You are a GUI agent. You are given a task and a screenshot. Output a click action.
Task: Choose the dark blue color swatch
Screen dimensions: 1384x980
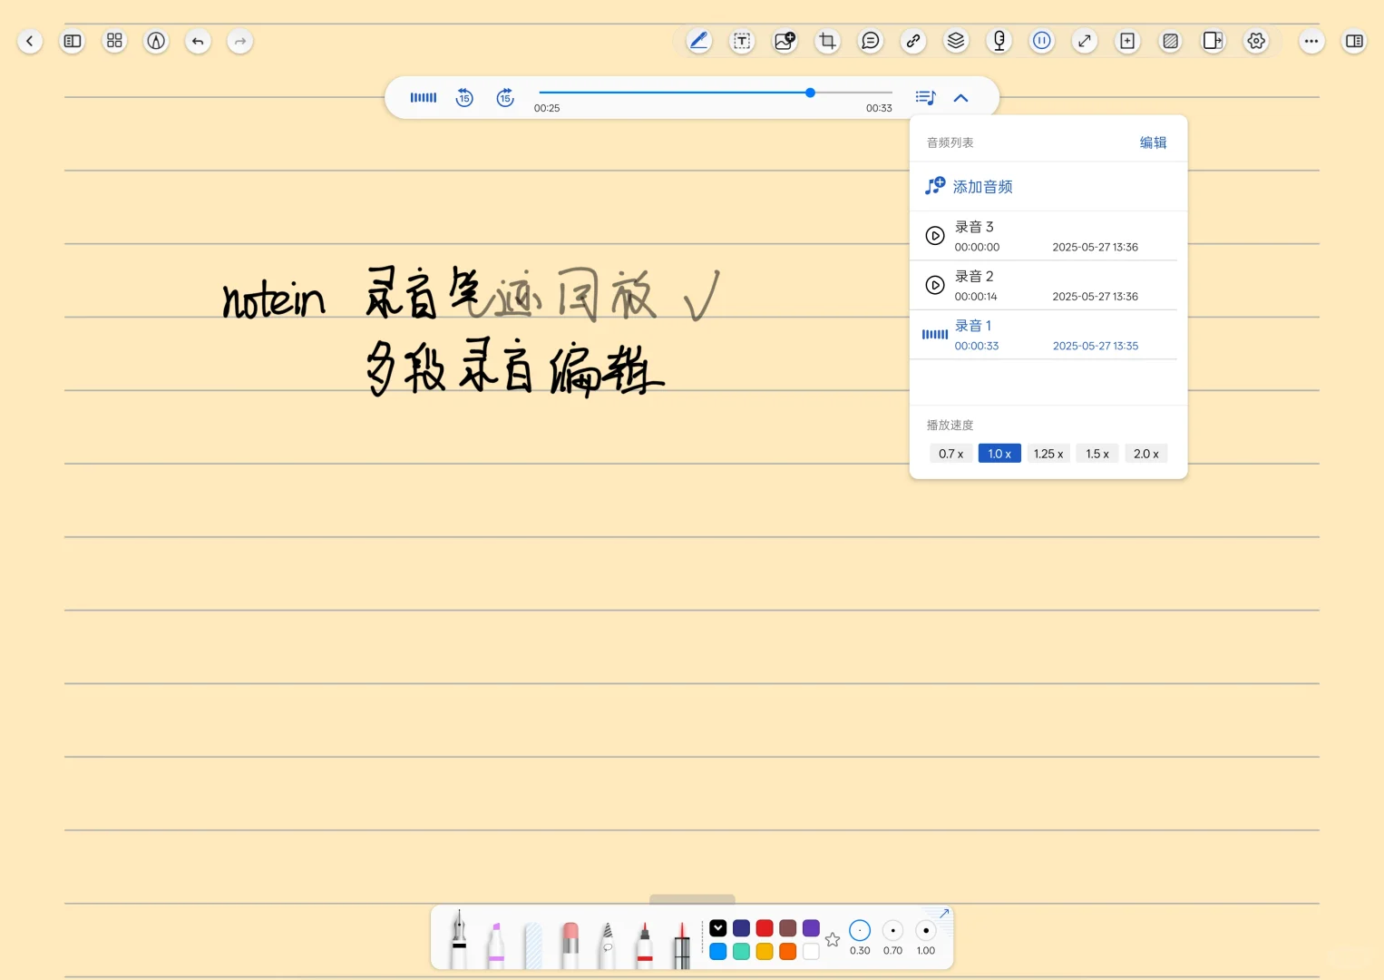point(742,927)
